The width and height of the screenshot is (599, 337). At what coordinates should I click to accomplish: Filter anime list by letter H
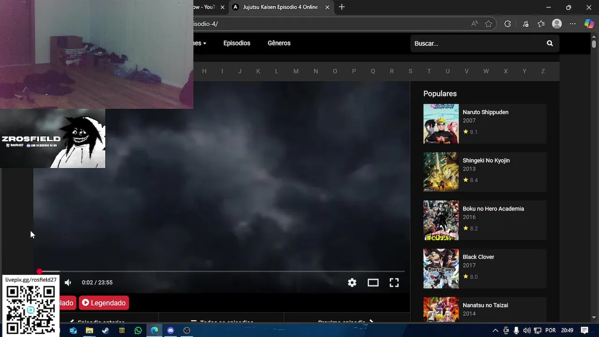coord(204,71)
